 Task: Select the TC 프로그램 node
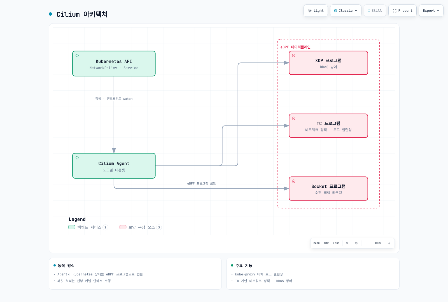(x=328, y=126)
